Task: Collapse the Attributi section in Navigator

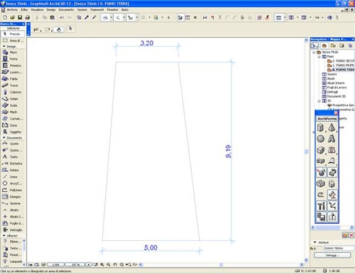Action: [315, 242]
